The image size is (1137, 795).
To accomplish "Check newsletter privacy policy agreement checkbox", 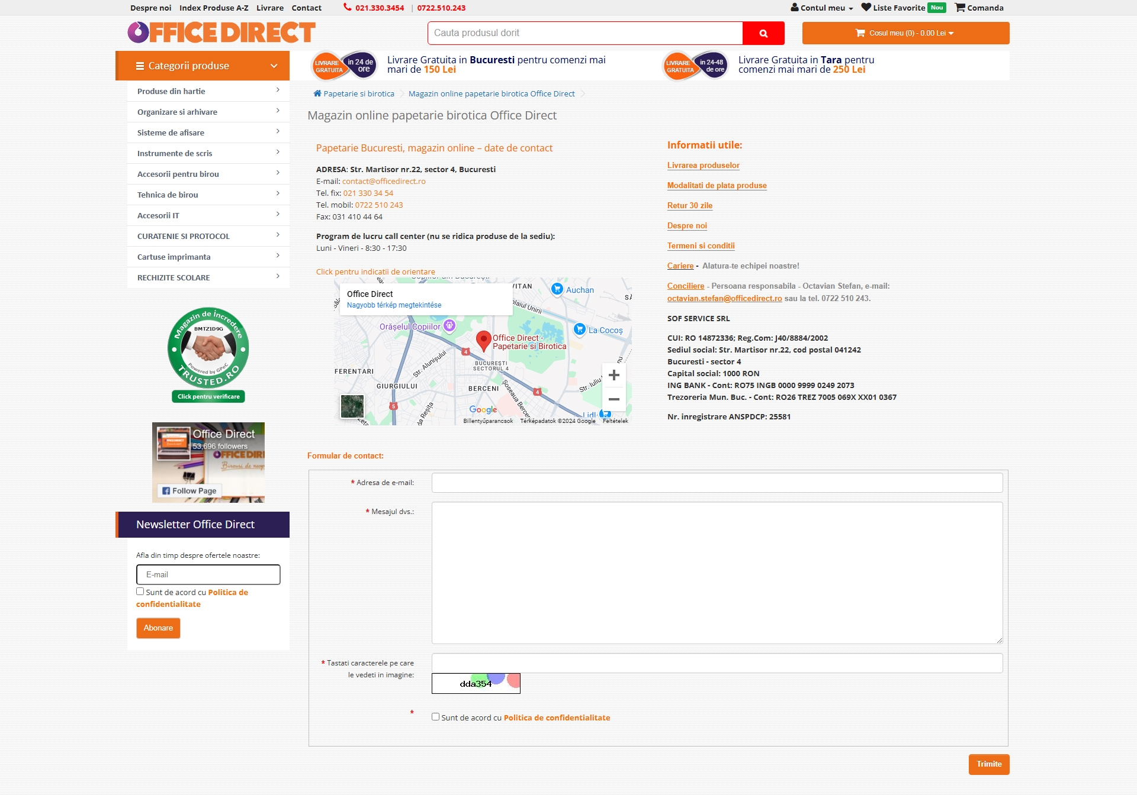I will [x=140, y=592].
